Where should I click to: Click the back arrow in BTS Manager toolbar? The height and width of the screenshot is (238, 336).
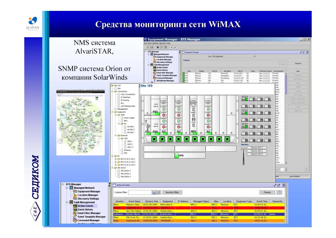(x=171, y=48)
